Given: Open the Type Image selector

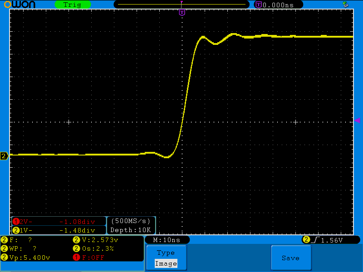Looking at the screenshot, I should [166, 258].
